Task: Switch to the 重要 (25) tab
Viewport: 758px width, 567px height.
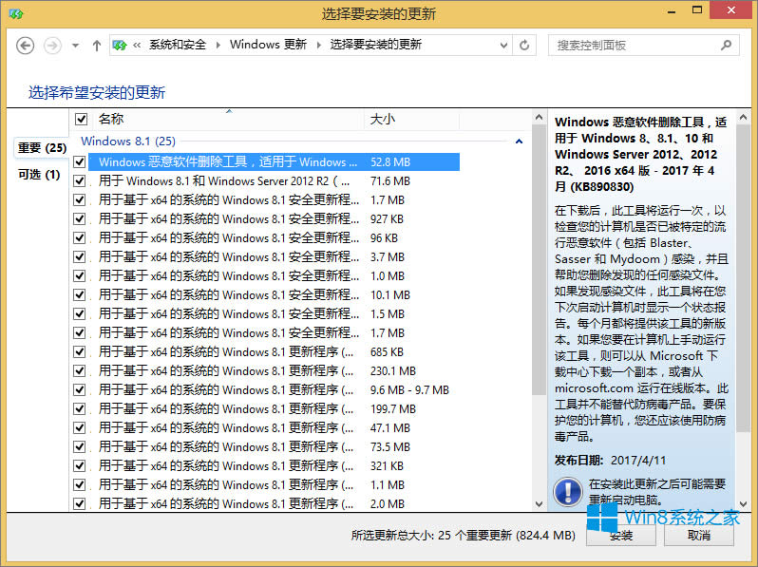Action: pos(42,148)
